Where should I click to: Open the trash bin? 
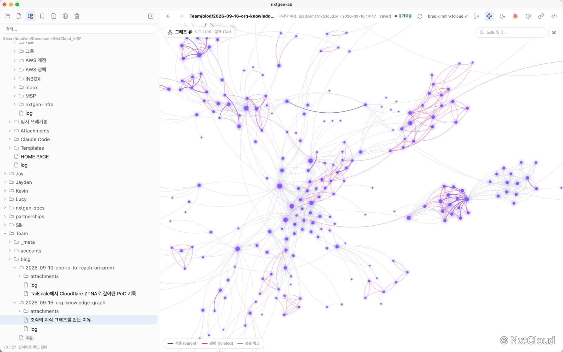[x=77, y=16]
